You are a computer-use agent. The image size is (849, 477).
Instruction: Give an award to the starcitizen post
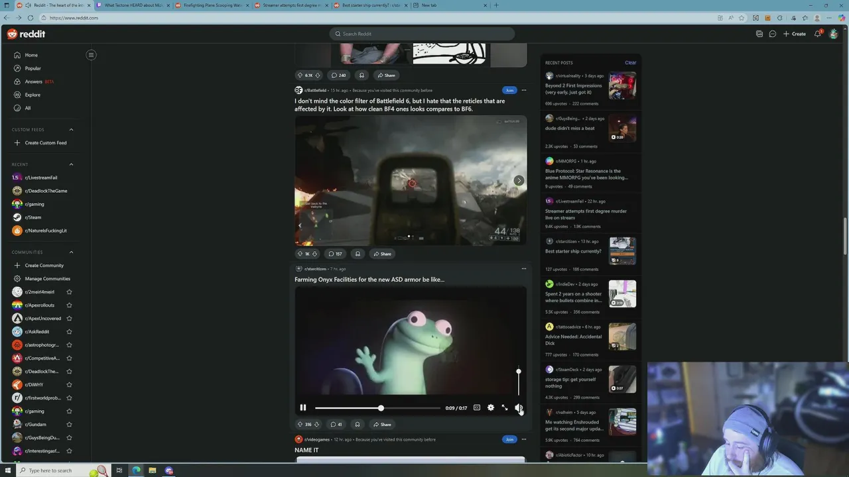coord(358,424)
